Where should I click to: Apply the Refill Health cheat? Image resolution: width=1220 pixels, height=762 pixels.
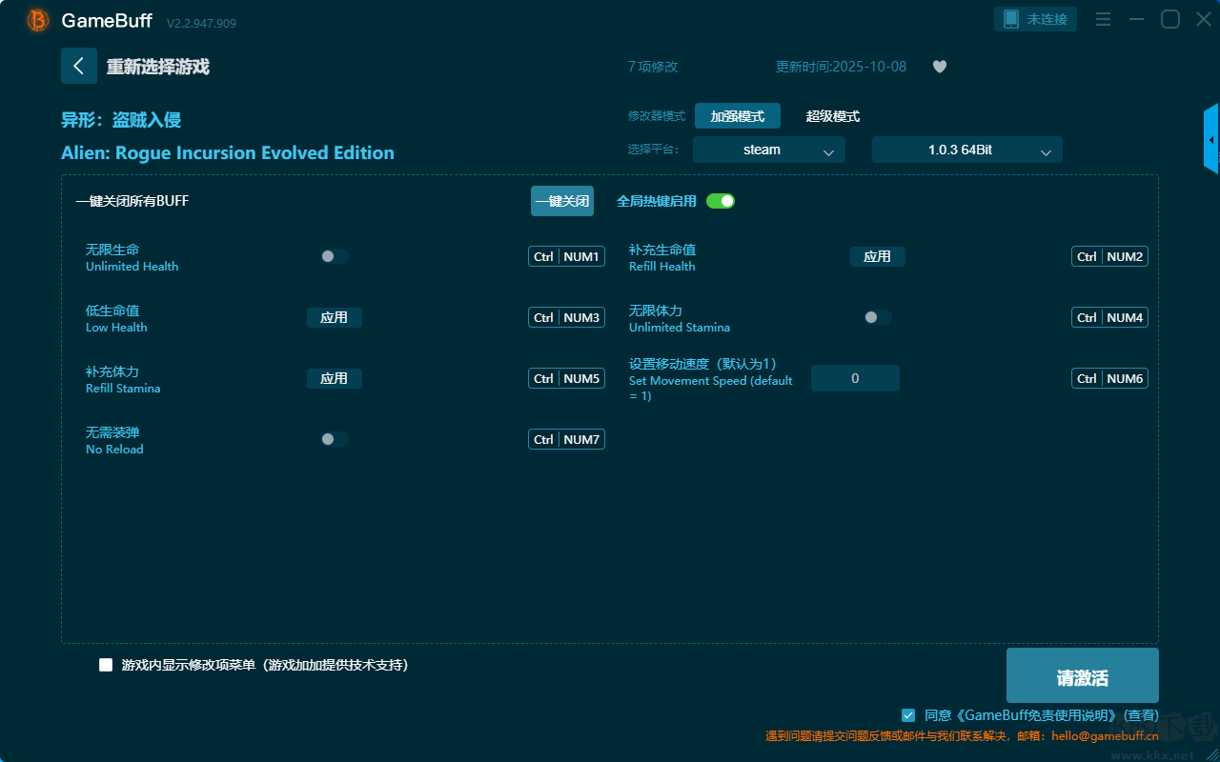pyautogui.click(x=877, y=256)
